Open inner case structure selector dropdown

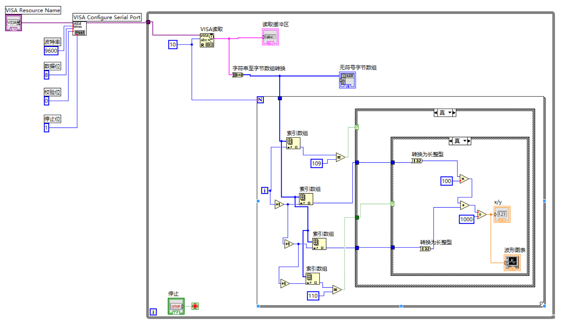click(465, 141)
